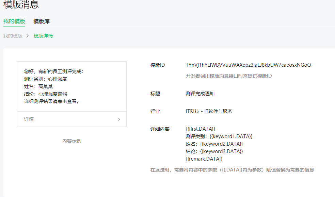335x197 pixels.
Task: Select the template ID string text
Action: [249, 65]
